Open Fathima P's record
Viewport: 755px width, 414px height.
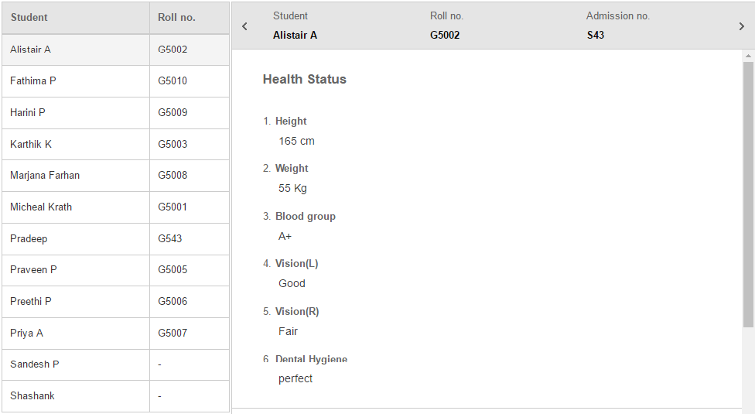(33, 81)
